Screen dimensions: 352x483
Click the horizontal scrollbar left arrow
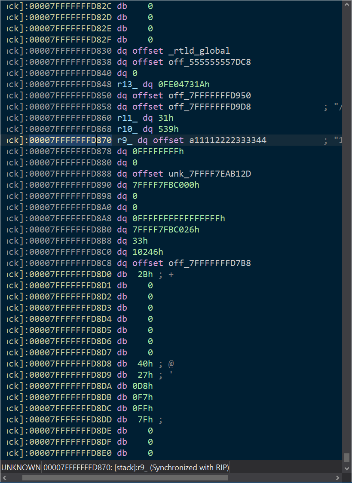(x=5, y=478)
